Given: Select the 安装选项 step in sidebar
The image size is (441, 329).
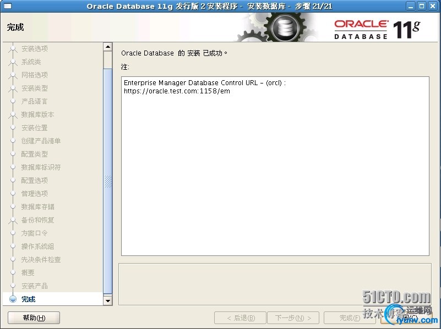Looking at the screenshot, I should click(35, 48).
